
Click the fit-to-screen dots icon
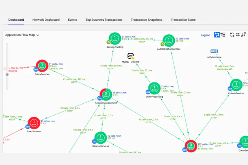click(243, 35)
